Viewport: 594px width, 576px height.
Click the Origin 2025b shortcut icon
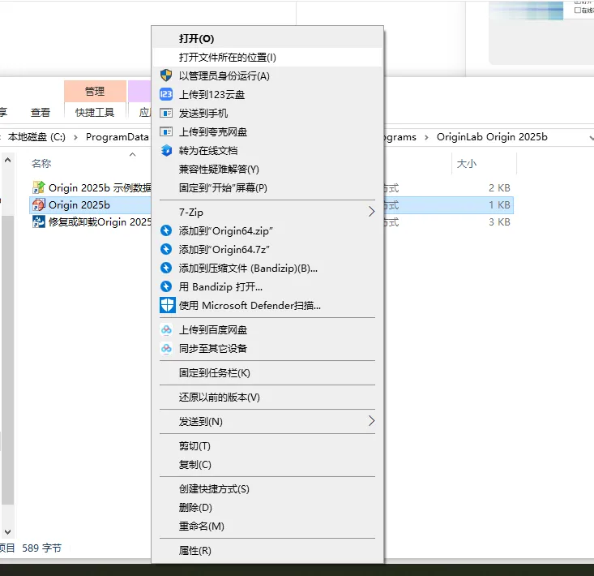coord(38,204)
